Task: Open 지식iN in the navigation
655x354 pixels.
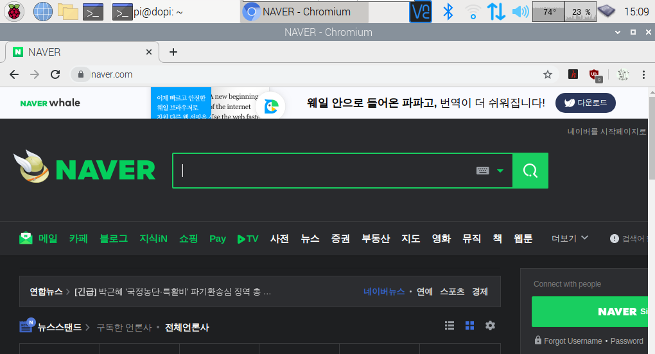Action: coord(153,239)
